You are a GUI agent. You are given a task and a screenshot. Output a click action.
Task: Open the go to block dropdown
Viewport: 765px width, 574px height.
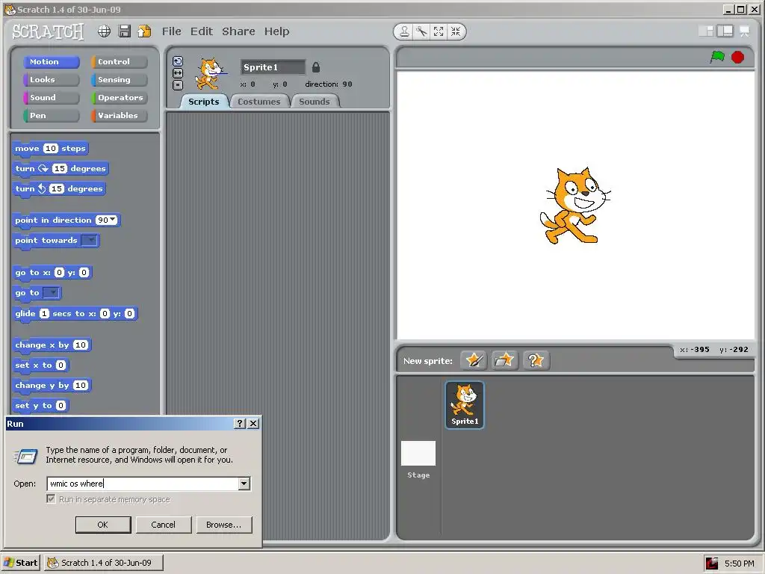click(x=52, y=293)
